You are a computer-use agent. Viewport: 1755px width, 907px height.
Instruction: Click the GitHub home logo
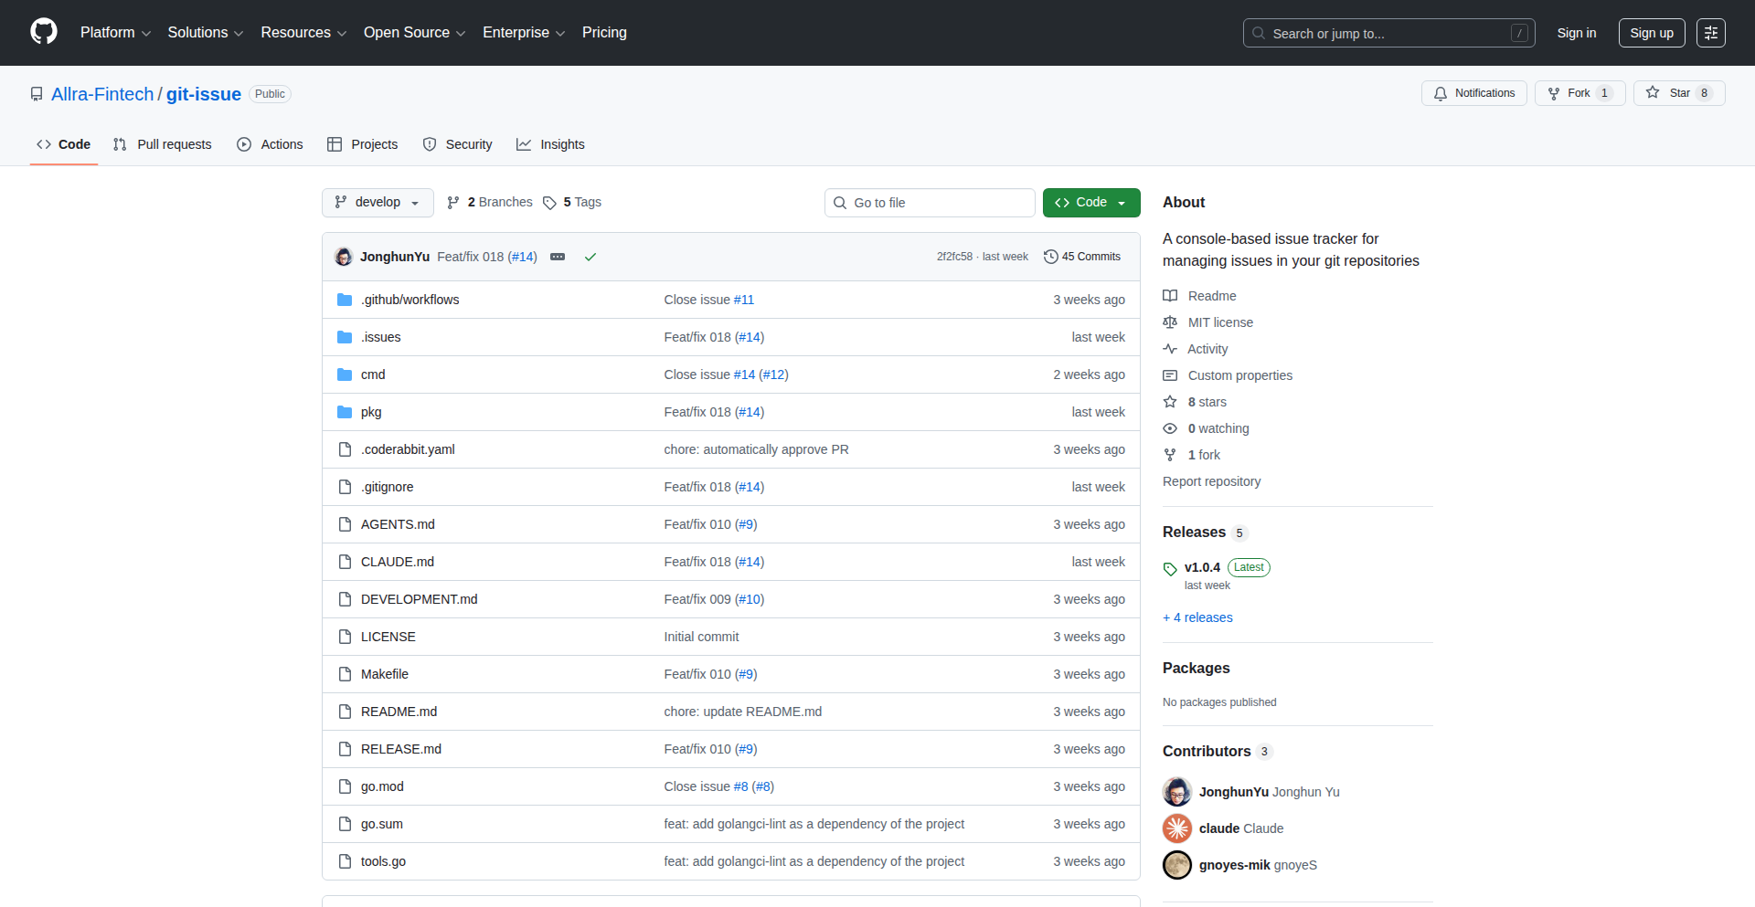[x=42, y=32]
